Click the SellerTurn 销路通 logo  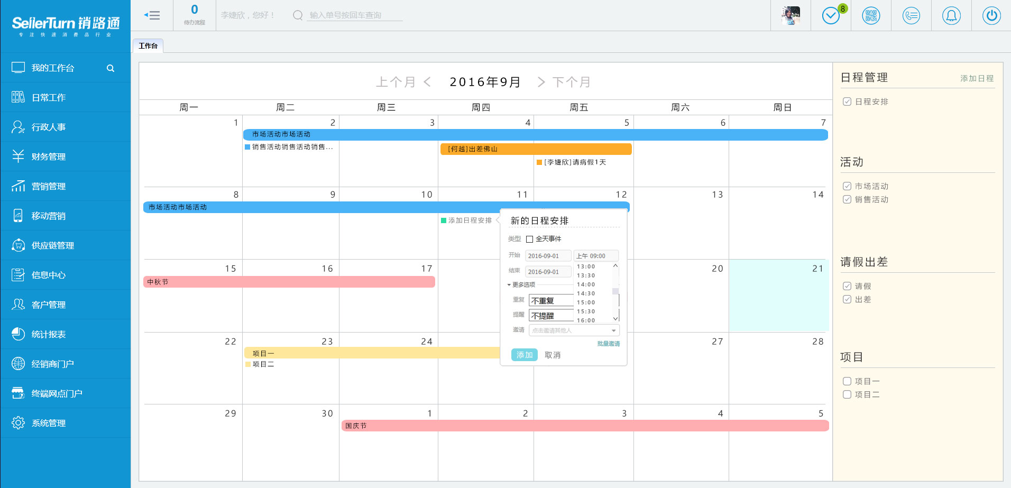[x=66, y=26]
